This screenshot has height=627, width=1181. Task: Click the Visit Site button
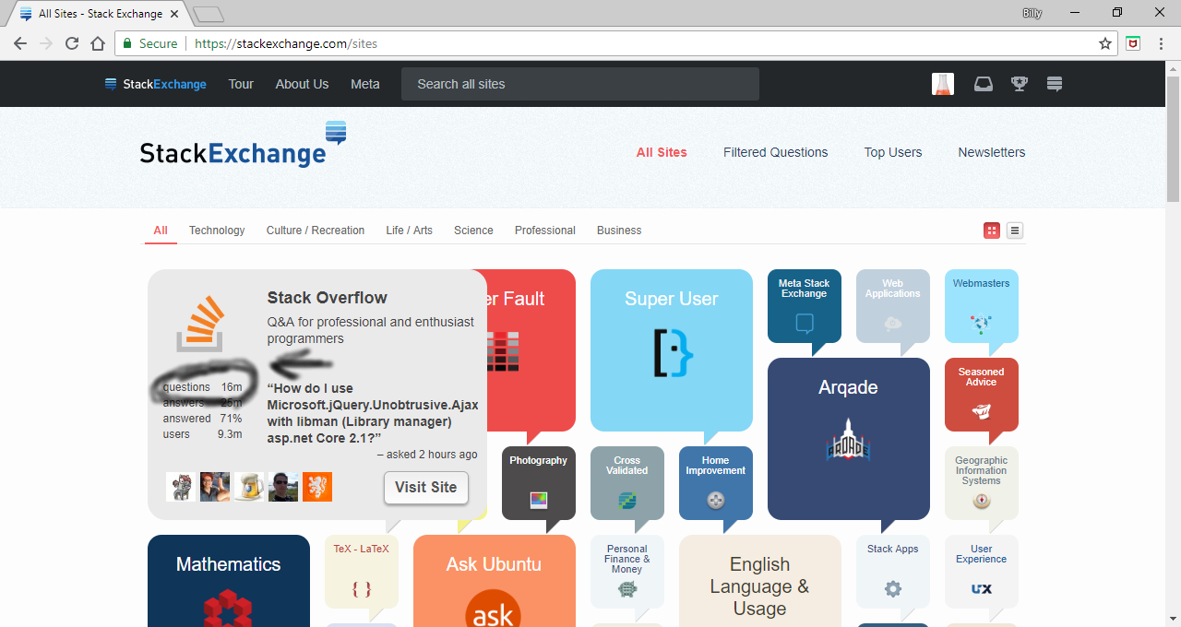coord(426,488)
